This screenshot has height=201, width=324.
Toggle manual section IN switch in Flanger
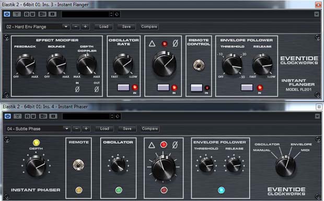coord(163,87)
